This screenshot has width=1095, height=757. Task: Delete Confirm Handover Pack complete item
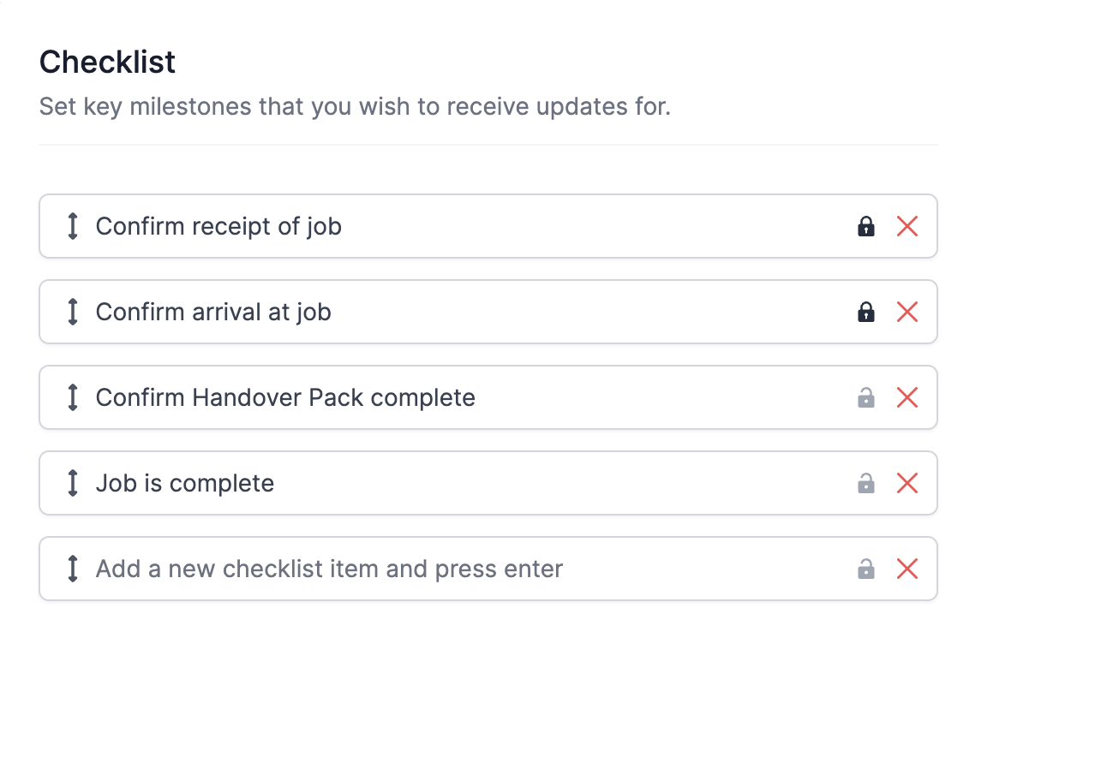click(907, 397)
